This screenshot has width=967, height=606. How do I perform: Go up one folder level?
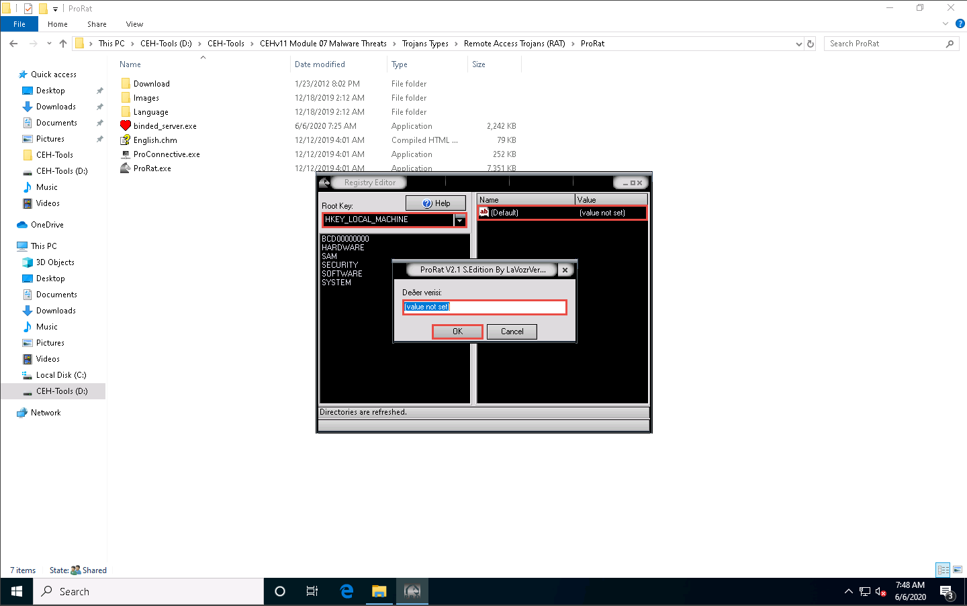(63, 44)
